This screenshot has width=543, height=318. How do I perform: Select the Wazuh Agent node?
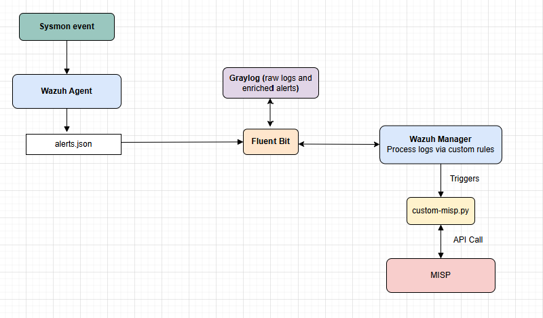click(x=67, y=91)
